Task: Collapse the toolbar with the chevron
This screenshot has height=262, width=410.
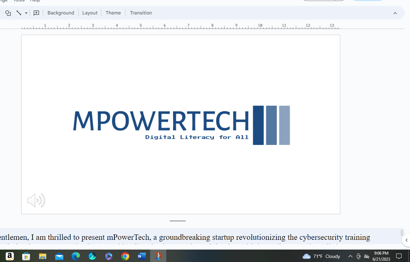Action: [x=395, y=13]
